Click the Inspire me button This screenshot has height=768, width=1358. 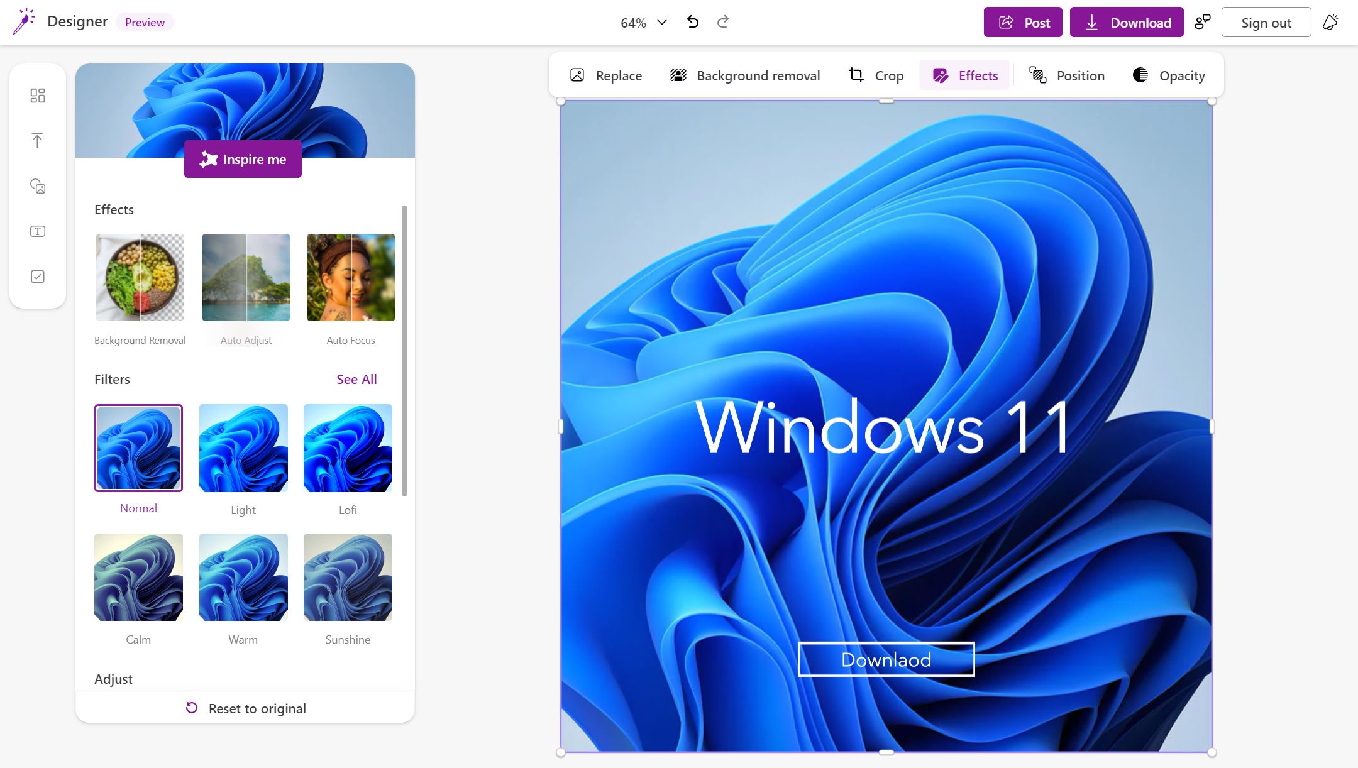[243, 159]
